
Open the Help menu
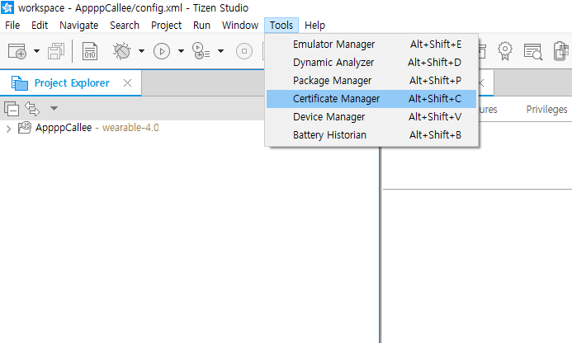314,26
